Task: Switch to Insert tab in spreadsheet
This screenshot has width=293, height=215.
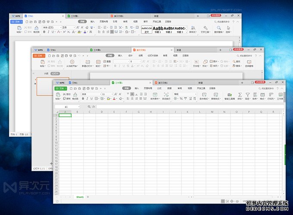Action: tap(137, 88)
